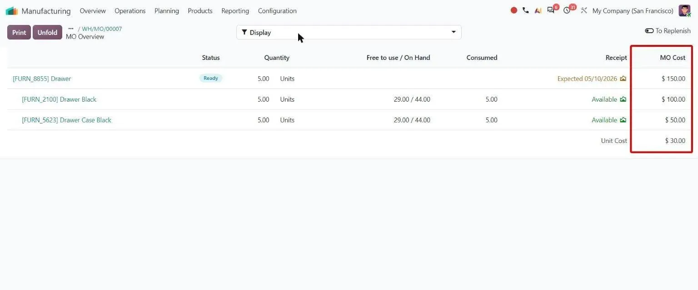Open the Configuration menu

pyautogui.click(x=277, y=11)
